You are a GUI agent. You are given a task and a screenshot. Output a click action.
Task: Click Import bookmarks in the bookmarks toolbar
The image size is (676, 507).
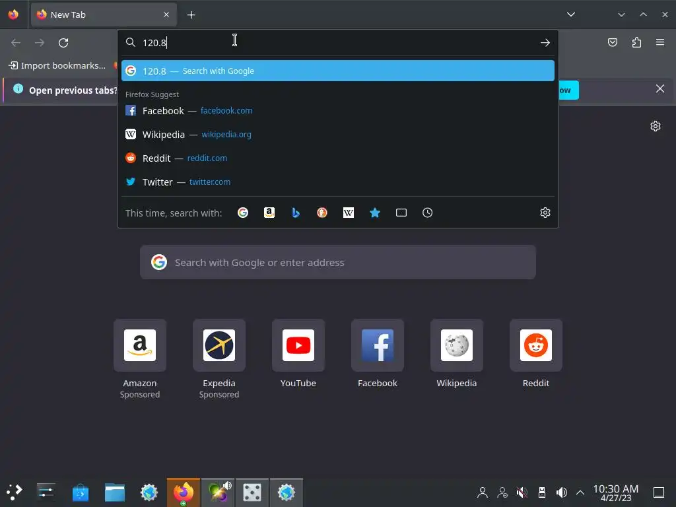coord(57,65)
